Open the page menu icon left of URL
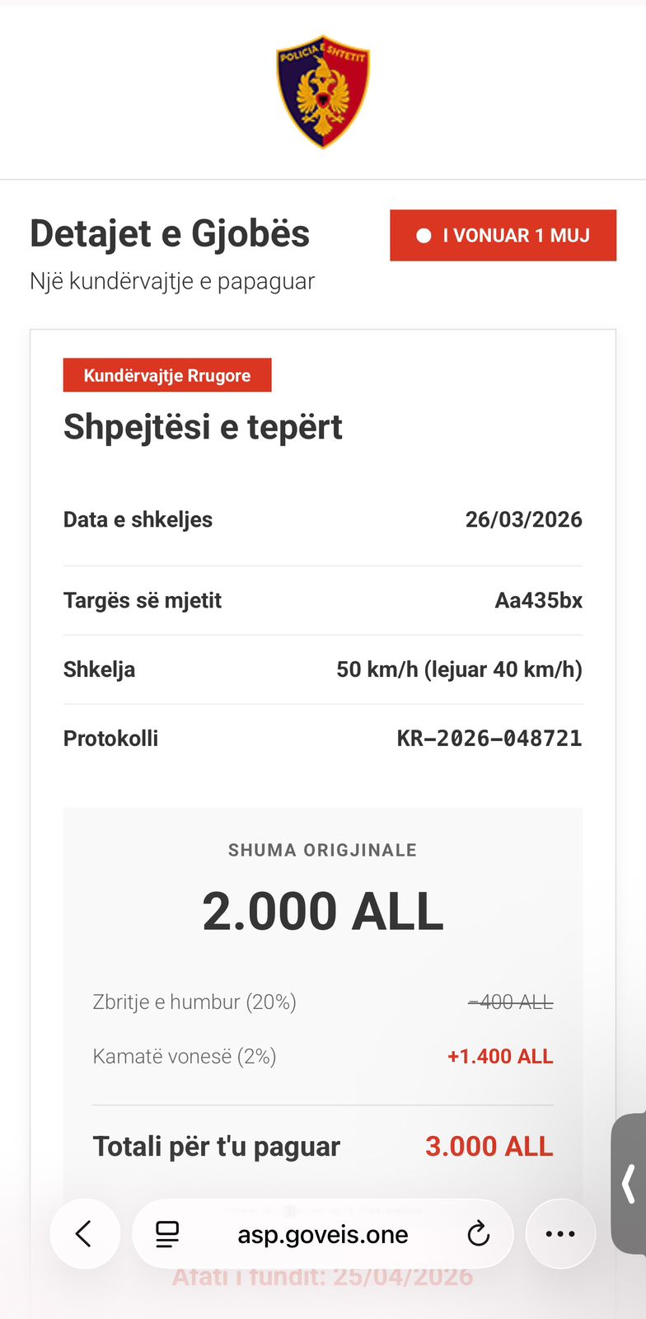Screen dimensions: 646x1319 (x=167, y=1234)
